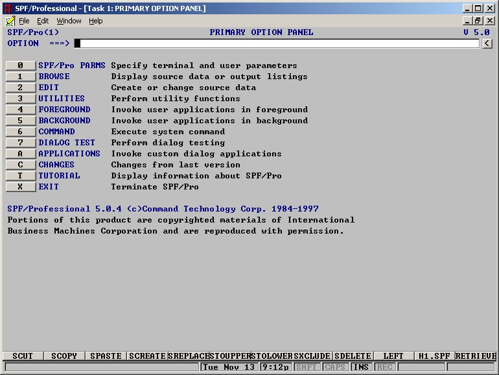Image resolution: width=499 pixels, height=375 pixels.
Task: Click the time '9:12p' in status bar
Action: [276, 367]
